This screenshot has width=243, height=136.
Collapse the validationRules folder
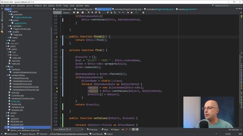click(x=8, y=76)
